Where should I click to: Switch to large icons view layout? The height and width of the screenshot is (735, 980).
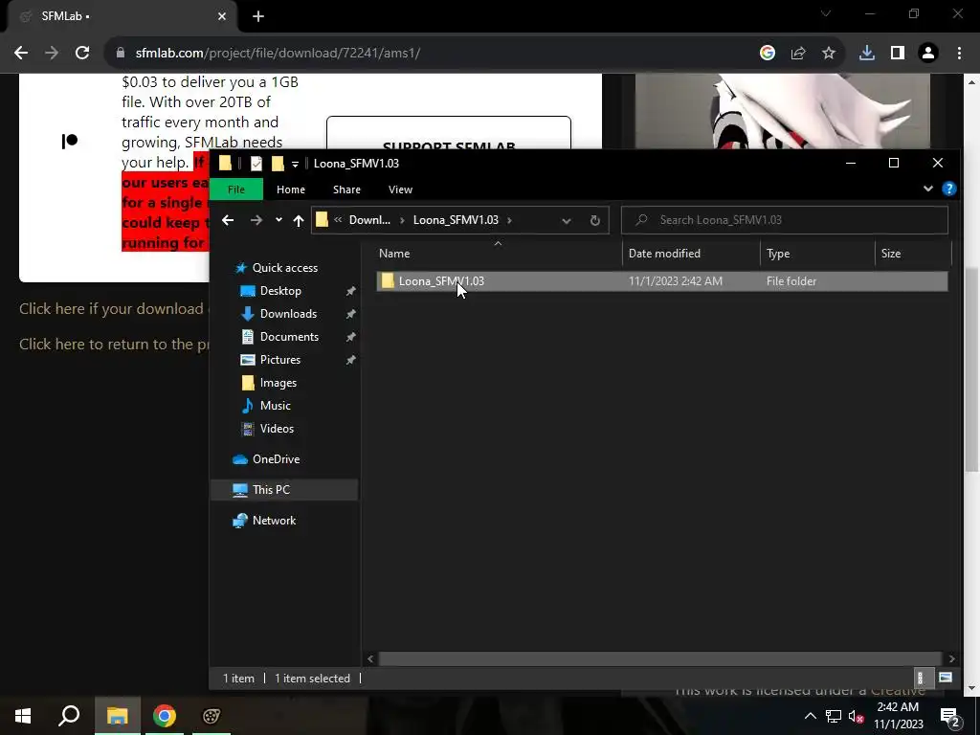945,678
